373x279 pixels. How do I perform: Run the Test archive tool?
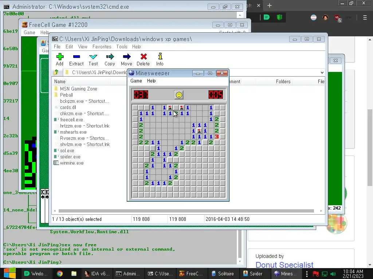coord(93,59)
